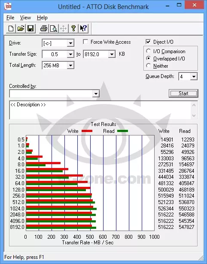The width and height of the screenshot is (207, 264).
Task: Open the View menu
Action: 25,18
